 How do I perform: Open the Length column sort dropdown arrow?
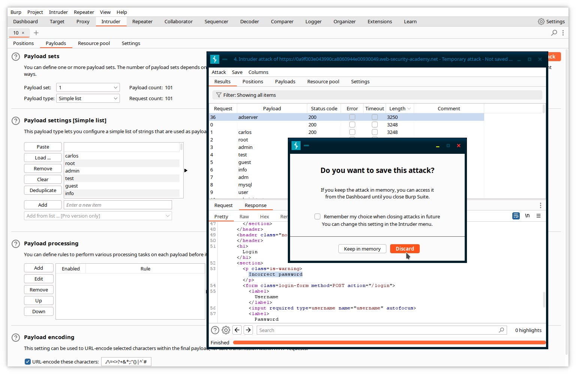(409, 109)
